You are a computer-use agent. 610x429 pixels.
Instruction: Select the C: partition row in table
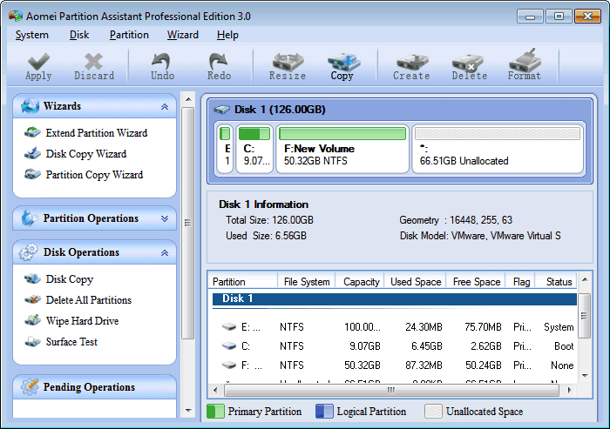coord(395,346)
